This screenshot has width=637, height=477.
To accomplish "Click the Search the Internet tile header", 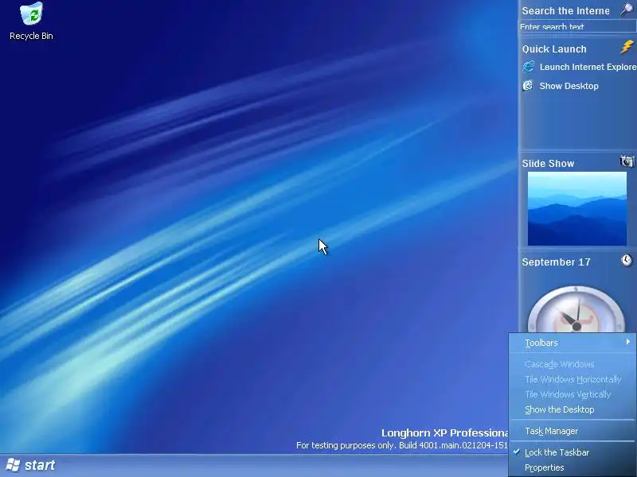I will [565, 11].
